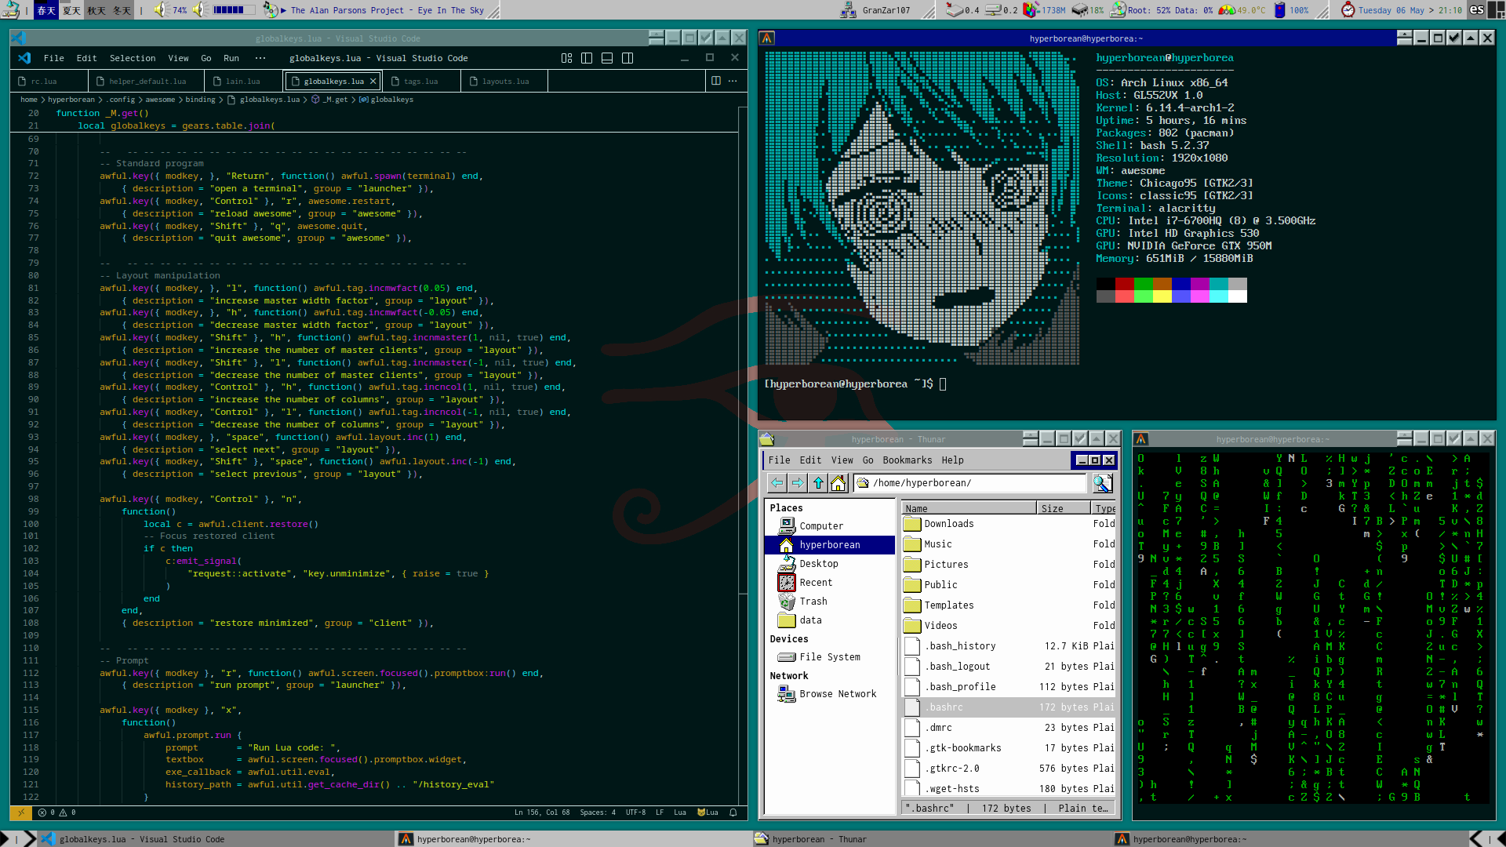Click the red color swatch in neofetch
The height and width of the screenshot is (847, 1506).
1124,284
